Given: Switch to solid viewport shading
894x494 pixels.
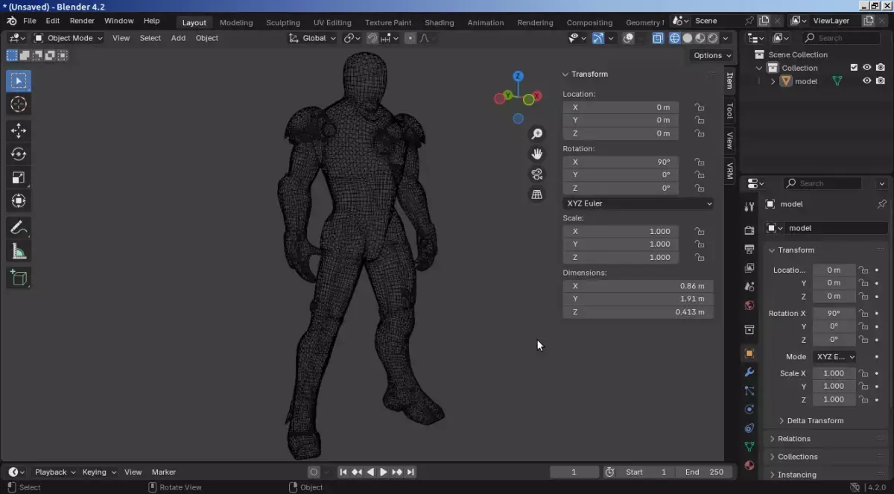Looking at the screenshot, I should (x=688, y=38).
